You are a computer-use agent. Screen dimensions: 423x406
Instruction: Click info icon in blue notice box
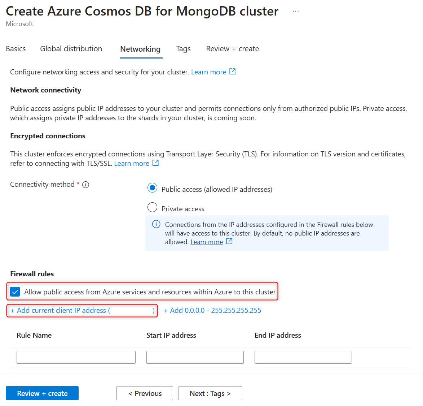point(156,224)
